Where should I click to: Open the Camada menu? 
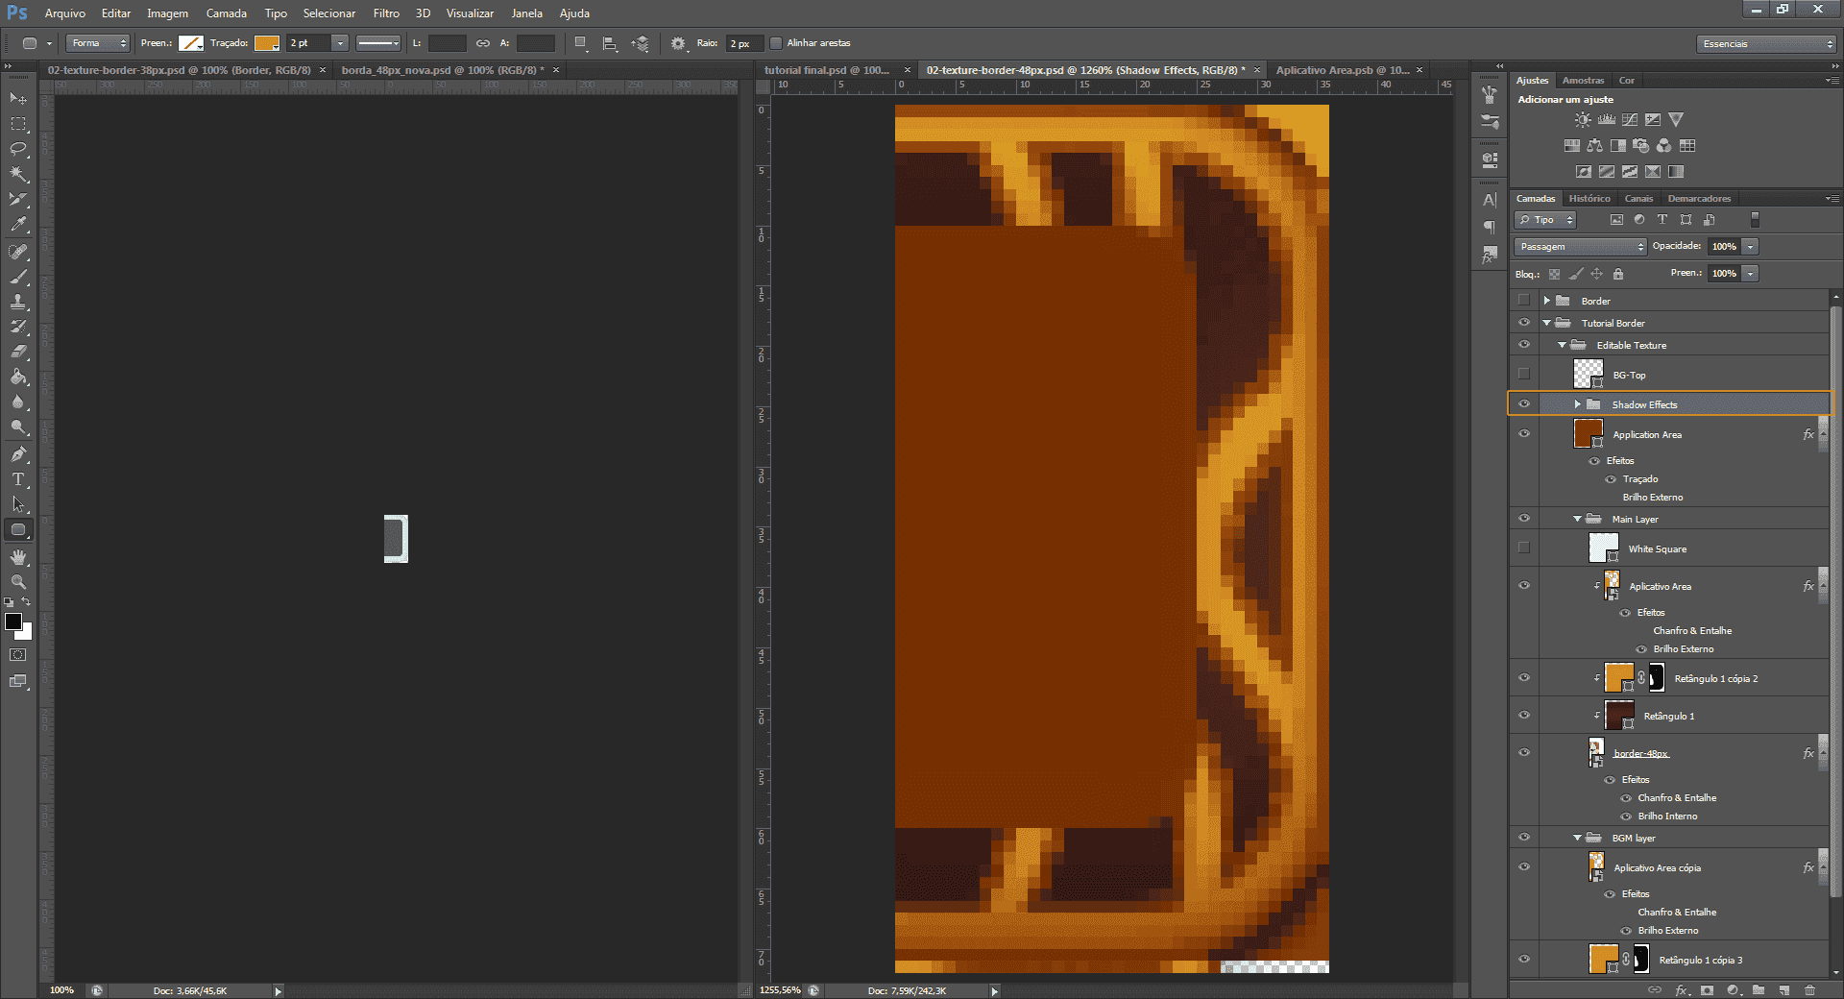[227, 13]
